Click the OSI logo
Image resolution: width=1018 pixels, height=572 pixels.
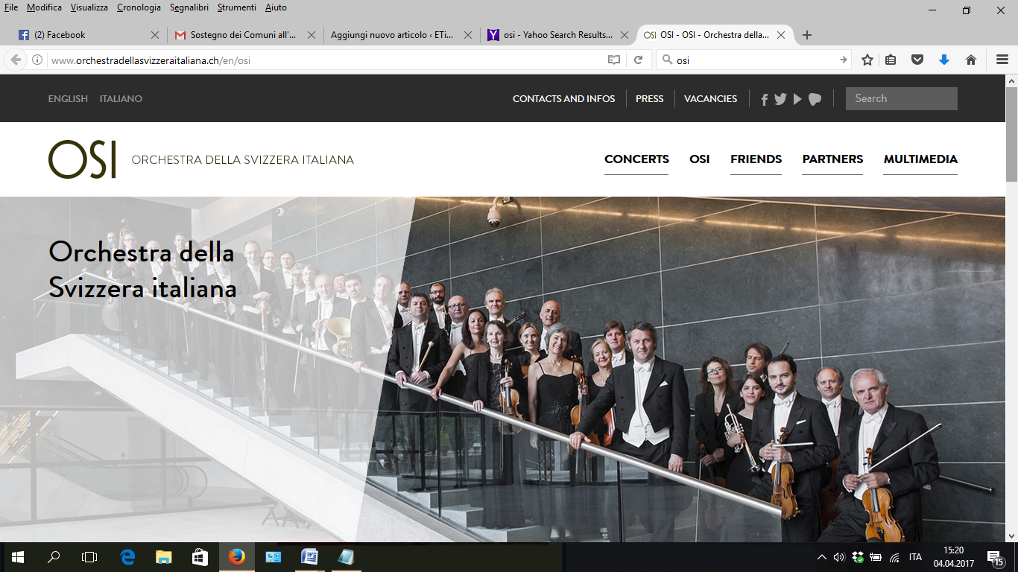[x=82, y=159]
